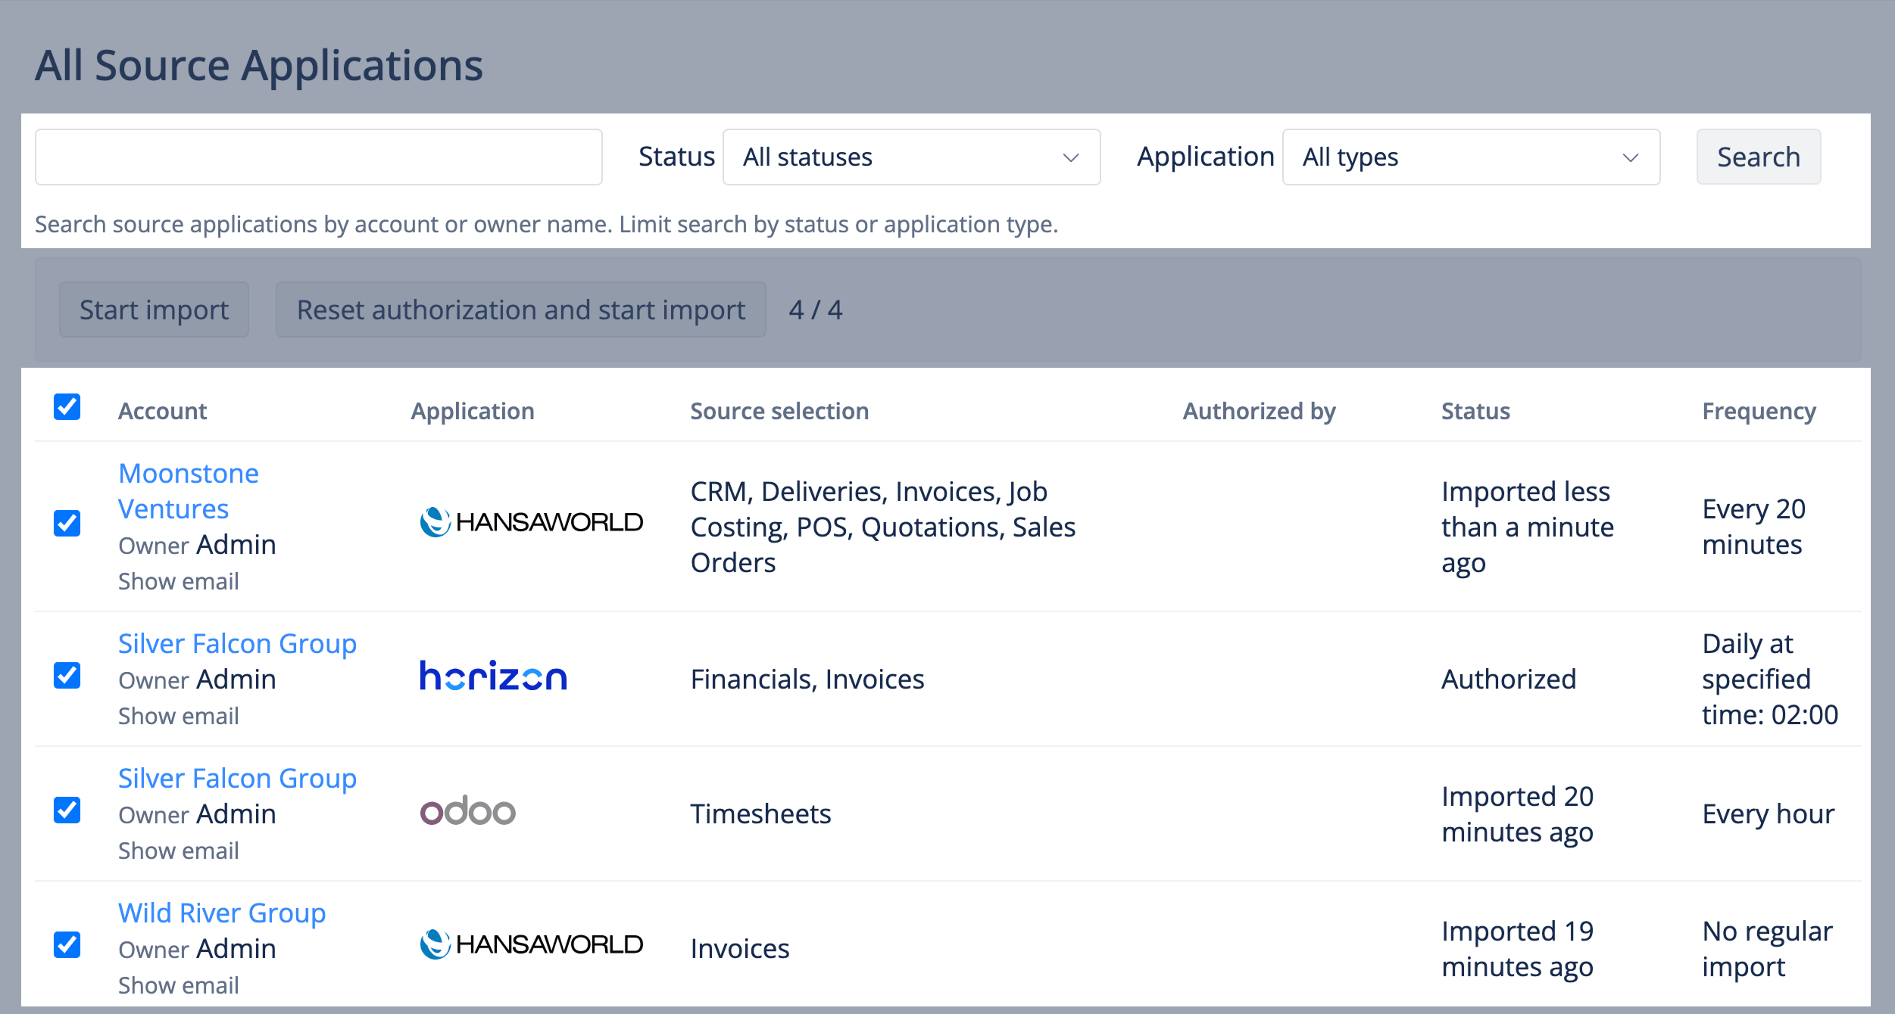Image resolution: width=1895 pixels, height=1014 pixels.
Task: Click the 'Every hour' frequency cell
Action: (1768, 814)
